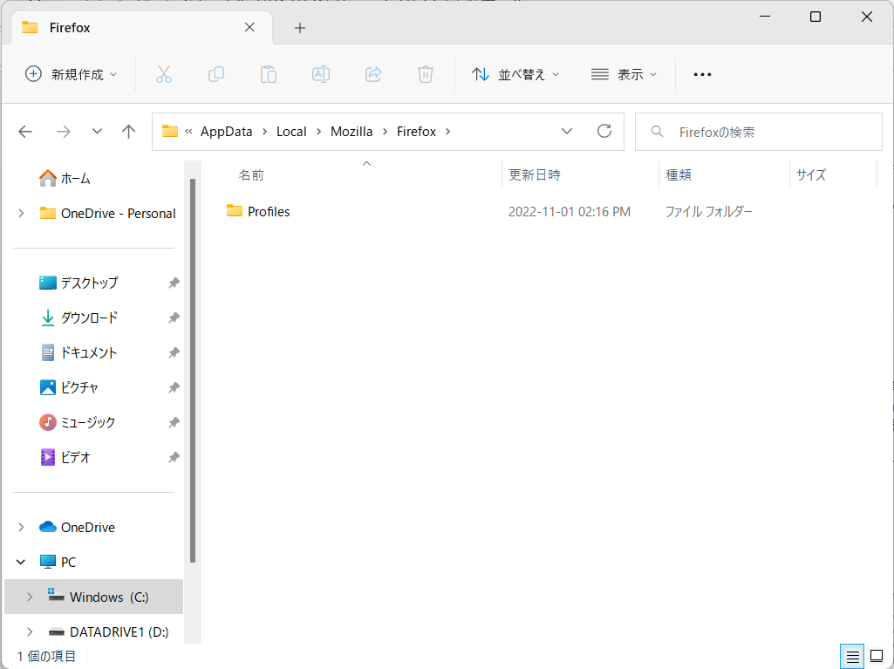Open address bar history dropdown

coord(567,131)
